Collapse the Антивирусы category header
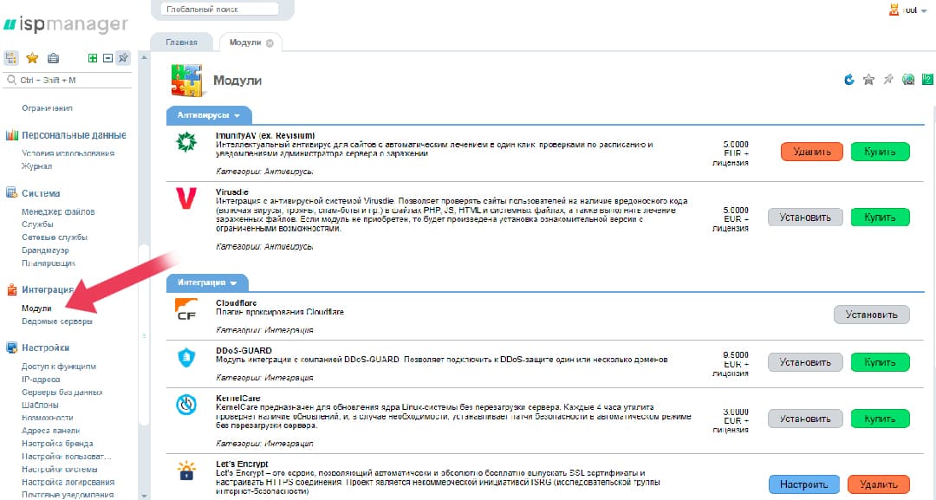The image size is (936, 500). pyautogui.click(x=209, y=115)
